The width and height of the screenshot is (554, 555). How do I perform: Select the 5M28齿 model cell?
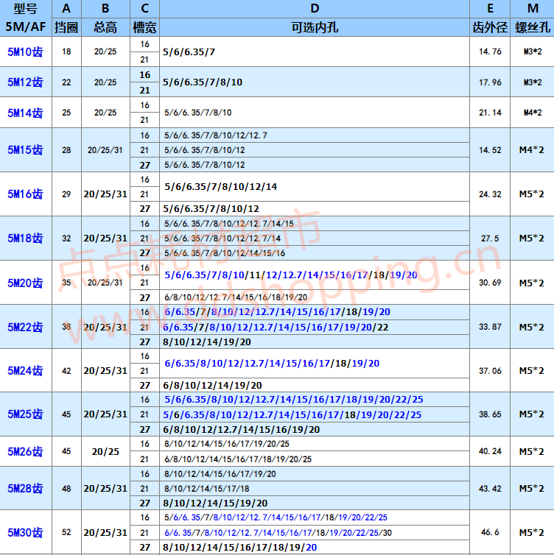coord(26,489)
